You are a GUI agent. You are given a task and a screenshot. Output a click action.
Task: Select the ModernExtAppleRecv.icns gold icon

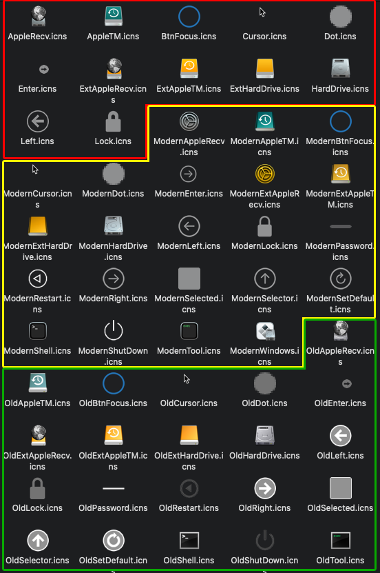pos(265,174)
